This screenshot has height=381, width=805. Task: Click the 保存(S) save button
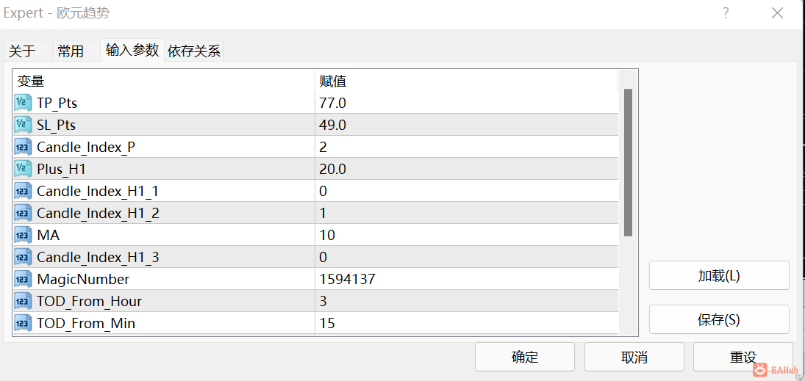pos(719,319)
